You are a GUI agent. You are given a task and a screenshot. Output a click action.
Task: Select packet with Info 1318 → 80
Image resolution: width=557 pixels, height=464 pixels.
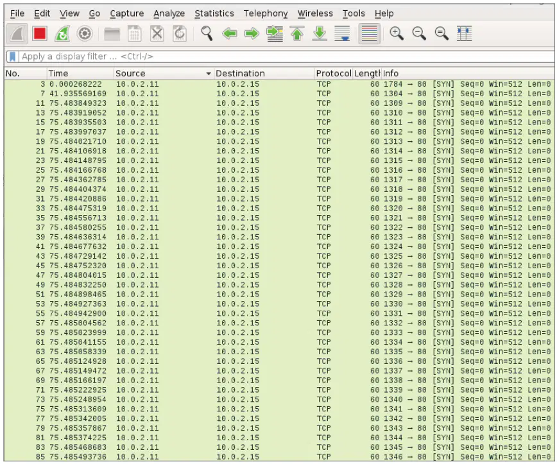coord(279,189)
